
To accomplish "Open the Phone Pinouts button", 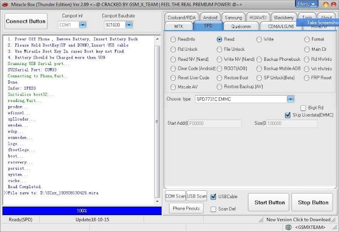I will coord(186,209).
